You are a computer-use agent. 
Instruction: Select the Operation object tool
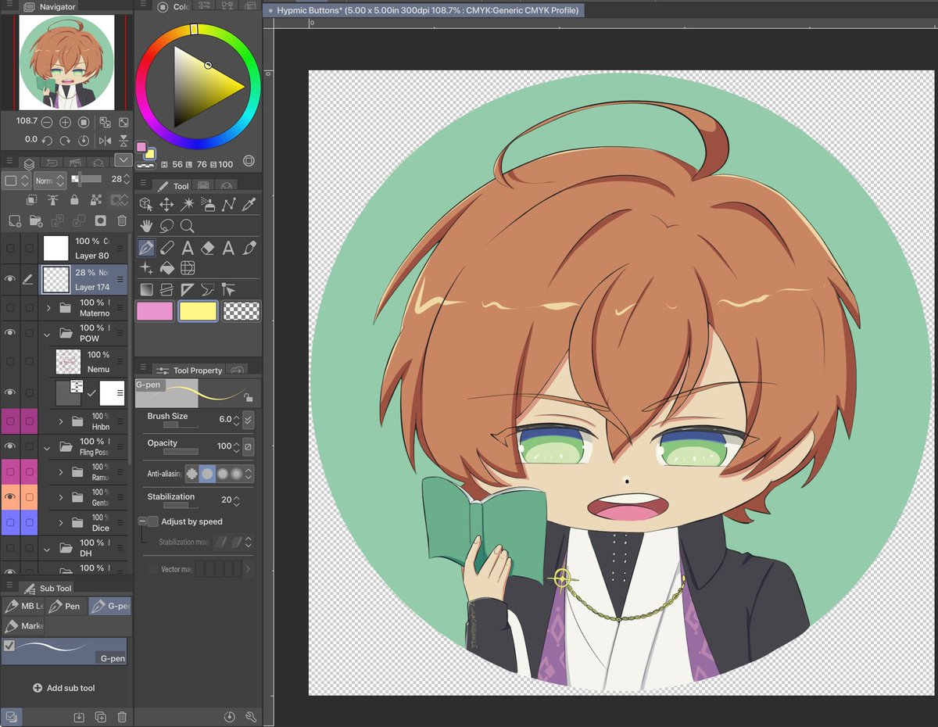pos(146,204)
